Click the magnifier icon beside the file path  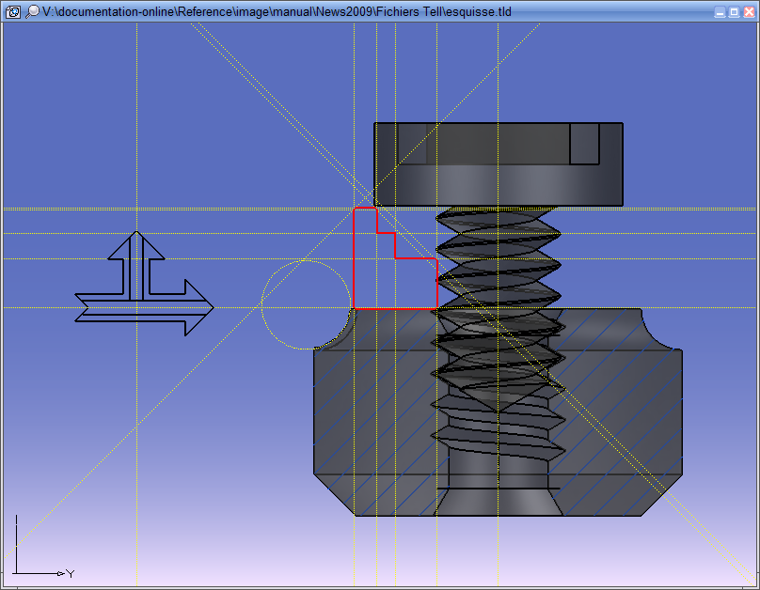point(32,11)
